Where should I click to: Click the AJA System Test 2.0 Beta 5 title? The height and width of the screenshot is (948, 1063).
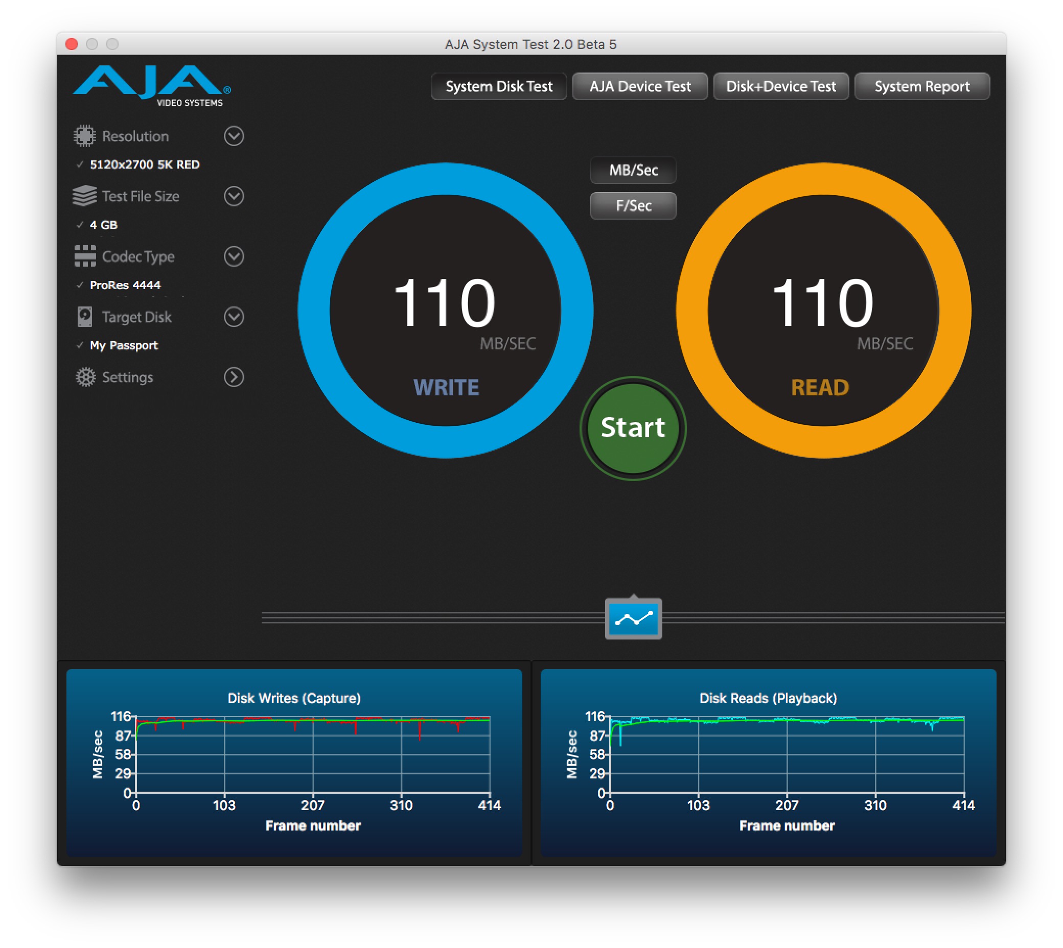tap(530, 44)
